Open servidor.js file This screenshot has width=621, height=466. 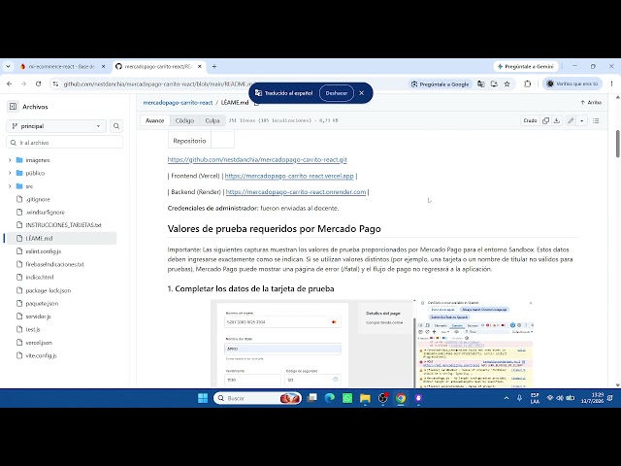38,316
